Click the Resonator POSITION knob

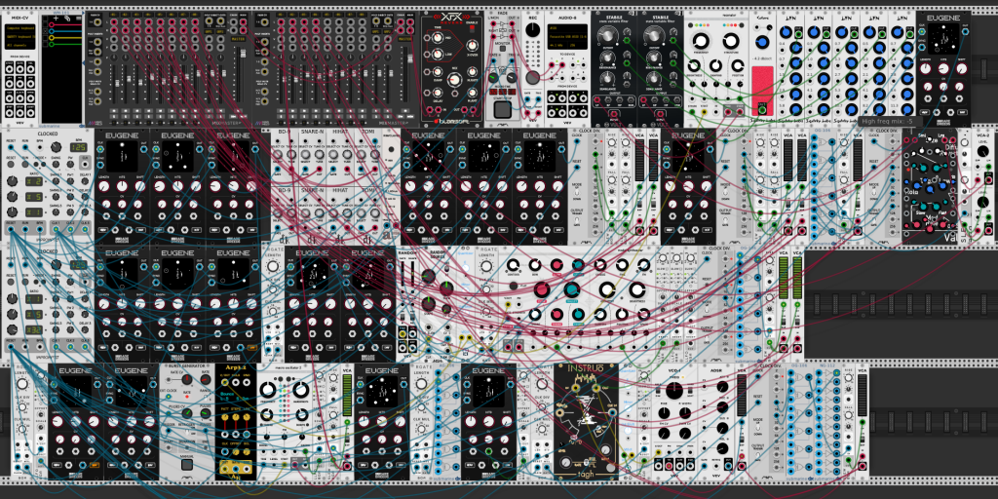[738, 65]
